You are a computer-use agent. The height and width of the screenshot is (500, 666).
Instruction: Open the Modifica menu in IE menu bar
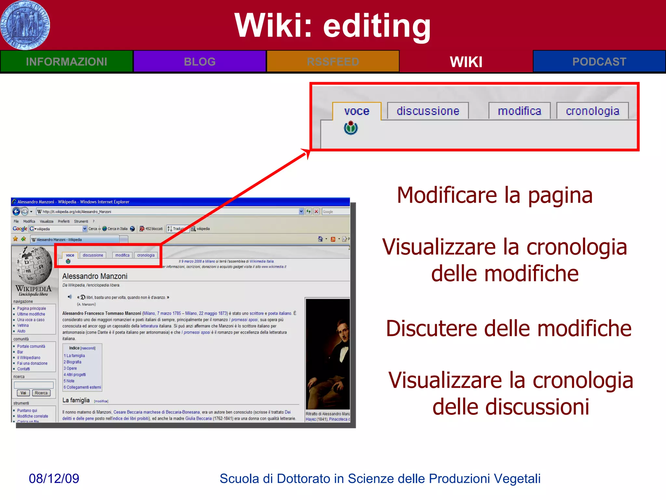[x=29, y=221]
